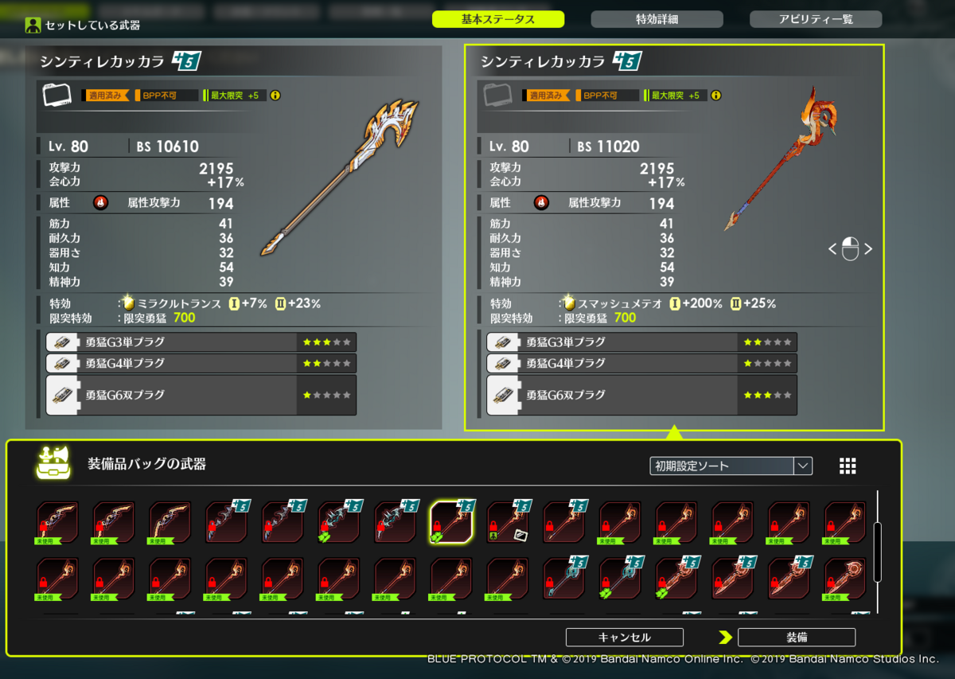955x679 pixels.
Task: Click the キャンセル button
Action: click(x=625, y=637)
